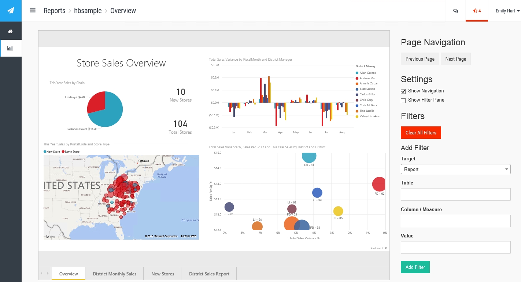
Task: Focus the Table input field
Action: tap(455, 194)
